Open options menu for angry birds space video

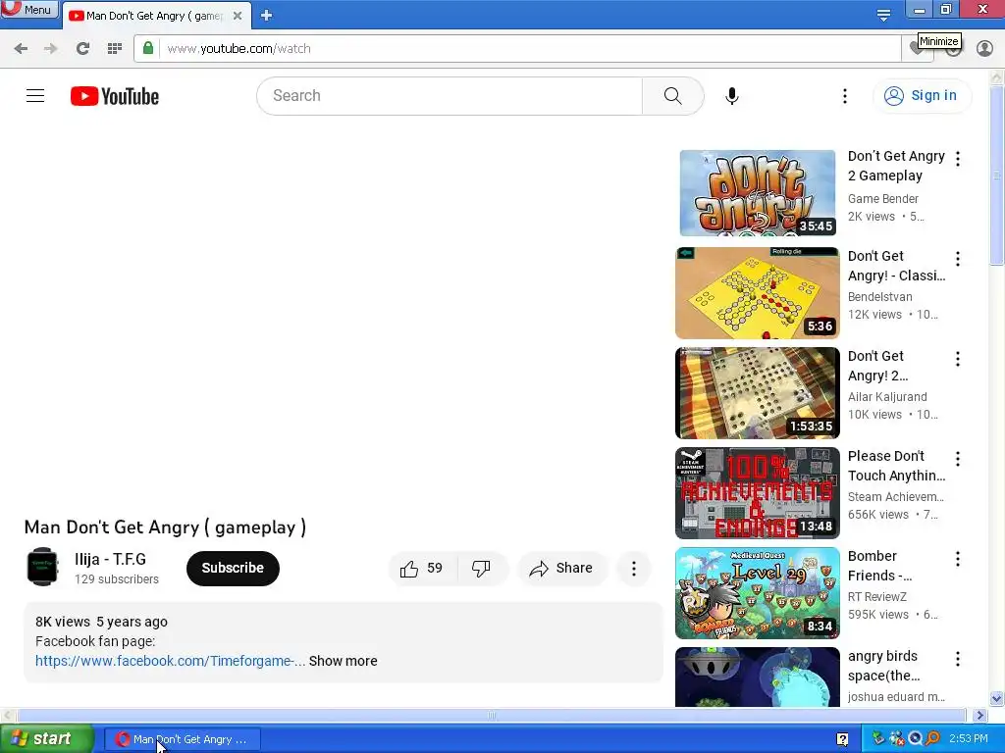(958, 658)
